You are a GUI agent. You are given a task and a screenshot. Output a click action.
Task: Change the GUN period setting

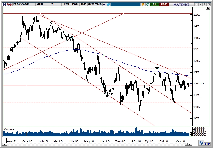click(x=40, y=5)
